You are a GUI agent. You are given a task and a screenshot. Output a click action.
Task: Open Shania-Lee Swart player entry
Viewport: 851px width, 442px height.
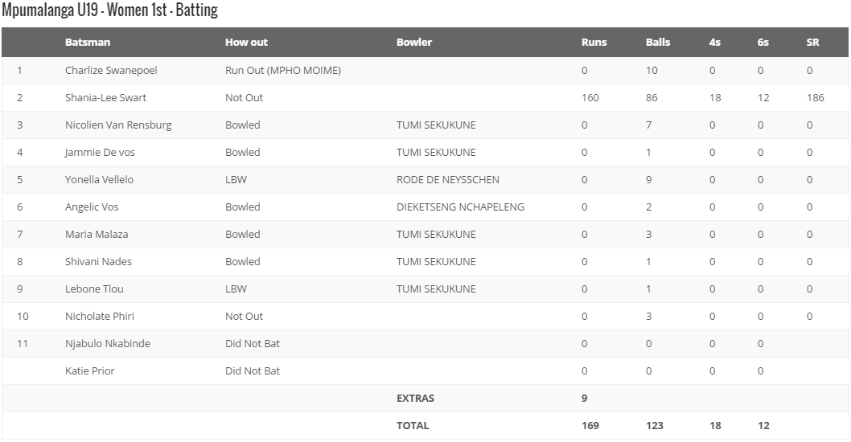point(105,98)
